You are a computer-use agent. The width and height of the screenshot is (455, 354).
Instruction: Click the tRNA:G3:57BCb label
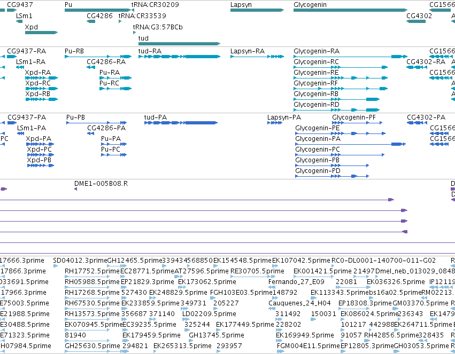[158, 27]
